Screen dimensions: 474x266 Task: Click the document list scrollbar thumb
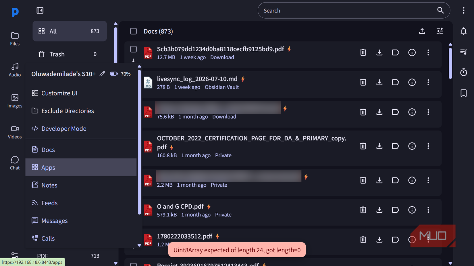tap(450, 63)
